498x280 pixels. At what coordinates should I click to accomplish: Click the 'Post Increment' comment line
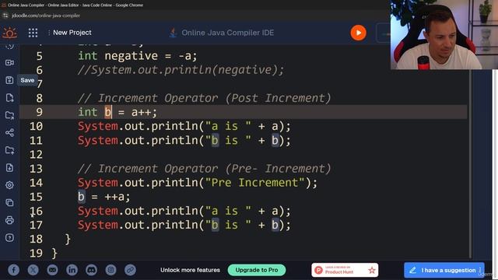coord(204,98)
